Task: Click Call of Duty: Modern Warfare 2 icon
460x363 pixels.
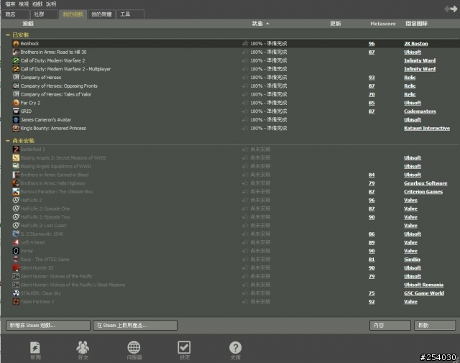Action: pos(16,60)
